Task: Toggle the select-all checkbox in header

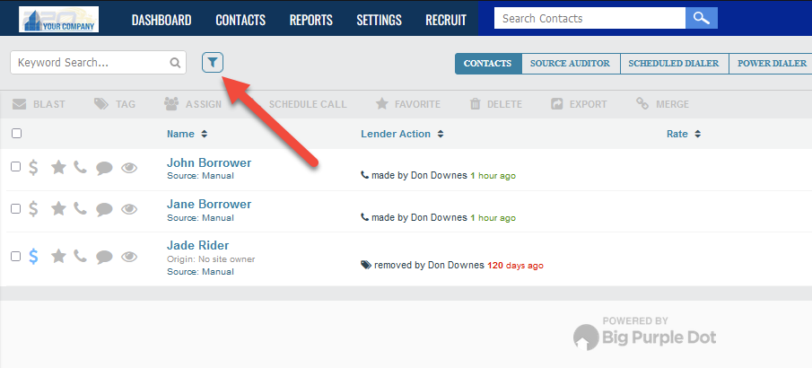Action: coord(16,134)
